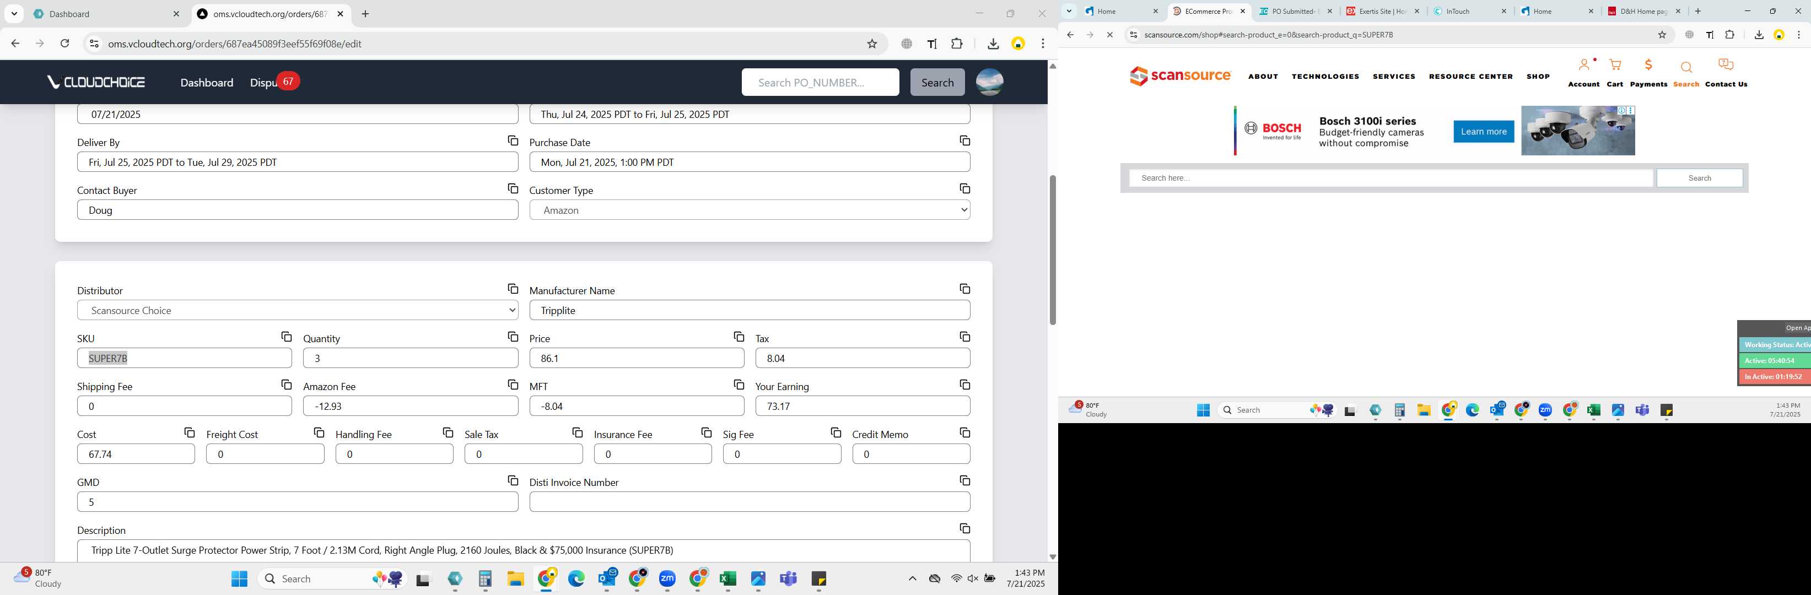Screen dimensions: 1811x595
Task: Open the user profile avatar
Action: click(x=989, y=82)
